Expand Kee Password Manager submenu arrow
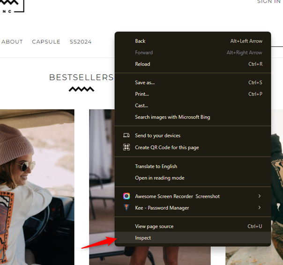 (x=260, y=208)
